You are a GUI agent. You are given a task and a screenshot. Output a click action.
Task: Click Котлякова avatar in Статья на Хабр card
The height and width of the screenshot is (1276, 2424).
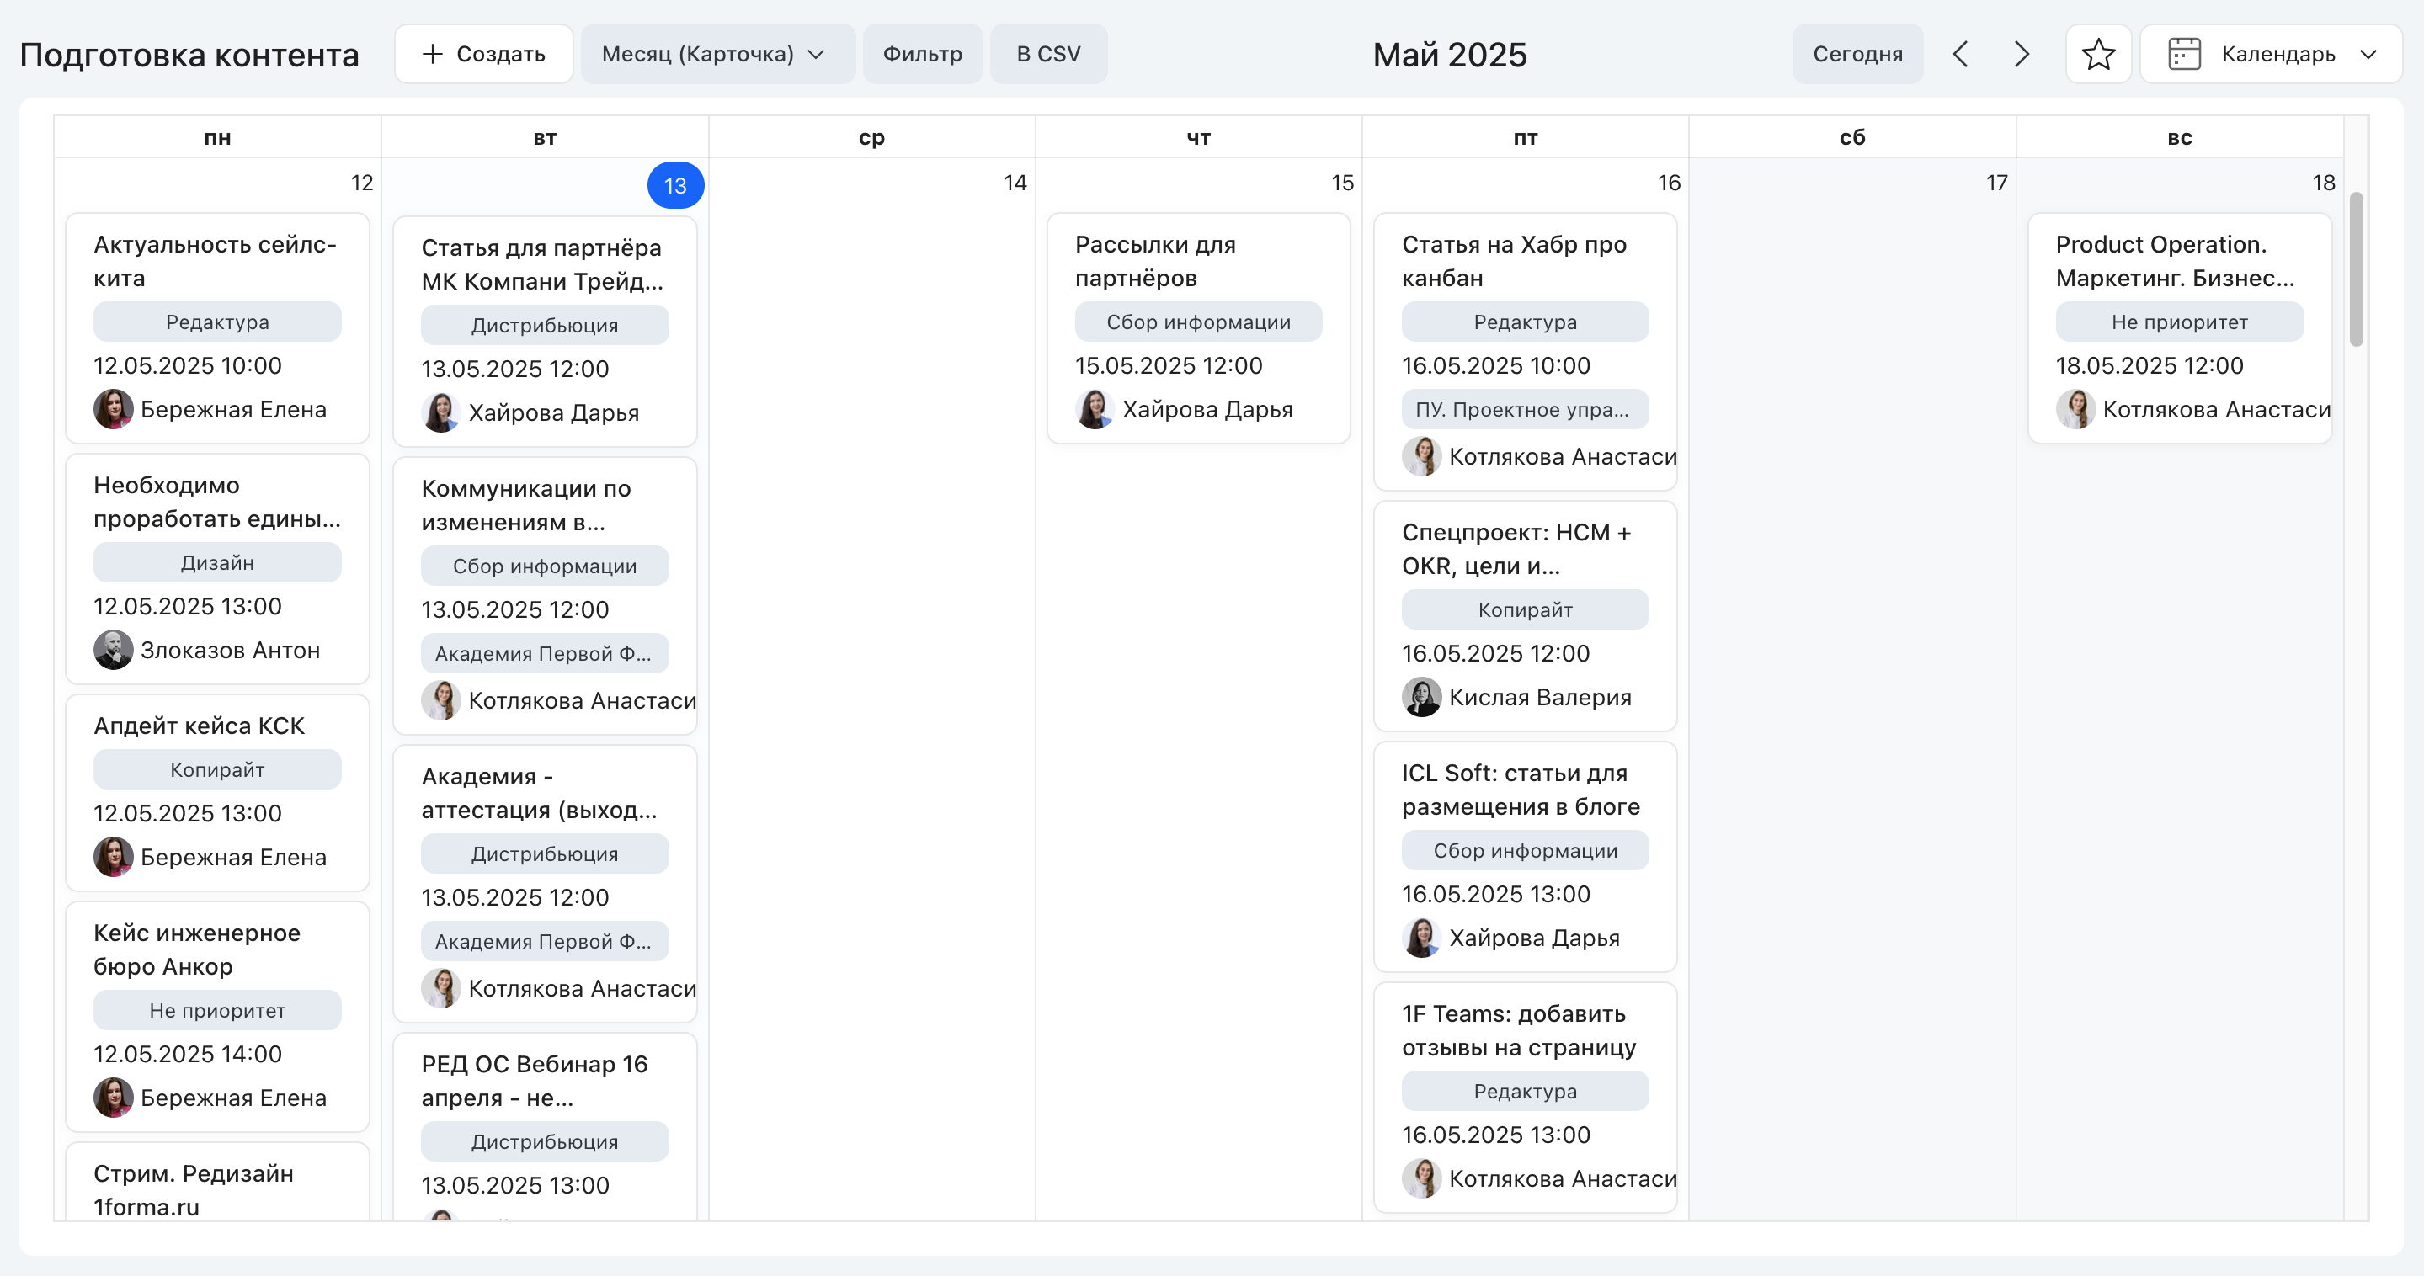click(1421, 456)
